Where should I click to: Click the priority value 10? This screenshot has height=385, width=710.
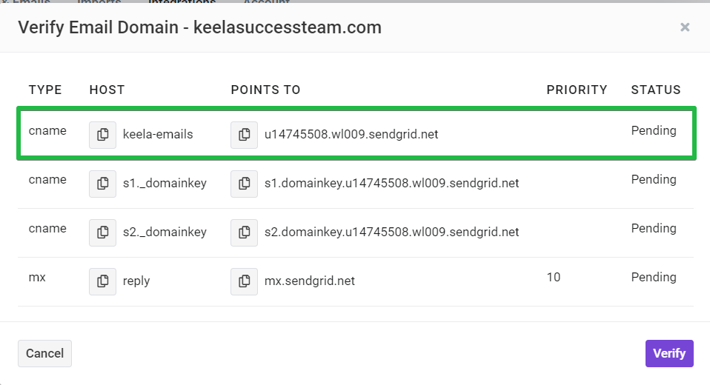[554, 278]
